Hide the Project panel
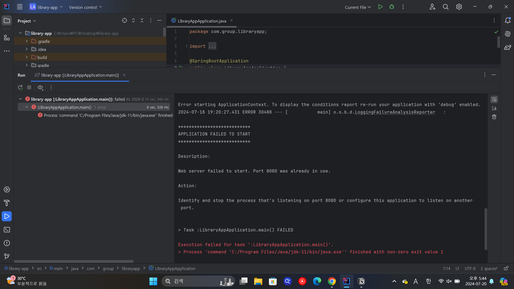Viewport: 514px width, 289px height. 159,21
